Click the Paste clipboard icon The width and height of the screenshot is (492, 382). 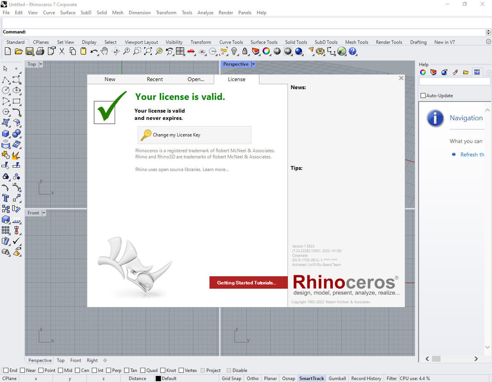(83, 51)
